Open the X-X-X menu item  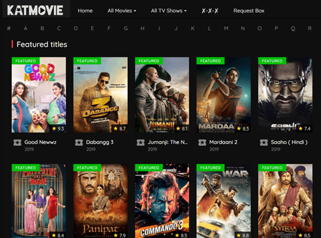tap(210, 11)
